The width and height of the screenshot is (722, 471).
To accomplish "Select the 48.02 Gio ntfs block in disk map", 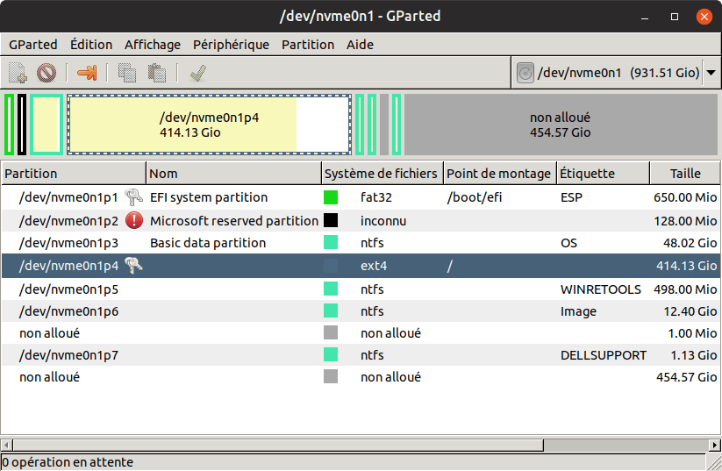I will coord(46,125).
